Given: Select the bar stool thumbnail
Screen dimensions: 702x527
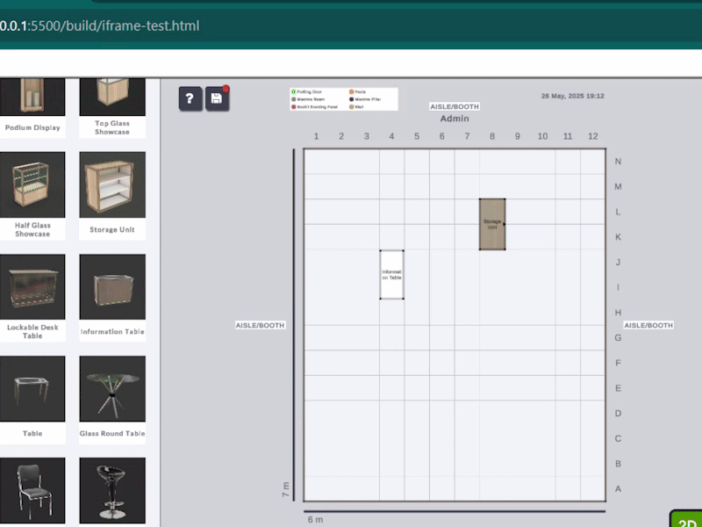Looking at the screenshot, I should 112,490.
